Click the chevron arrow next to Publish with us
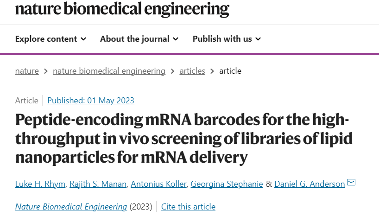The height and width of the screenshot is (216, 379). (258, 39)
